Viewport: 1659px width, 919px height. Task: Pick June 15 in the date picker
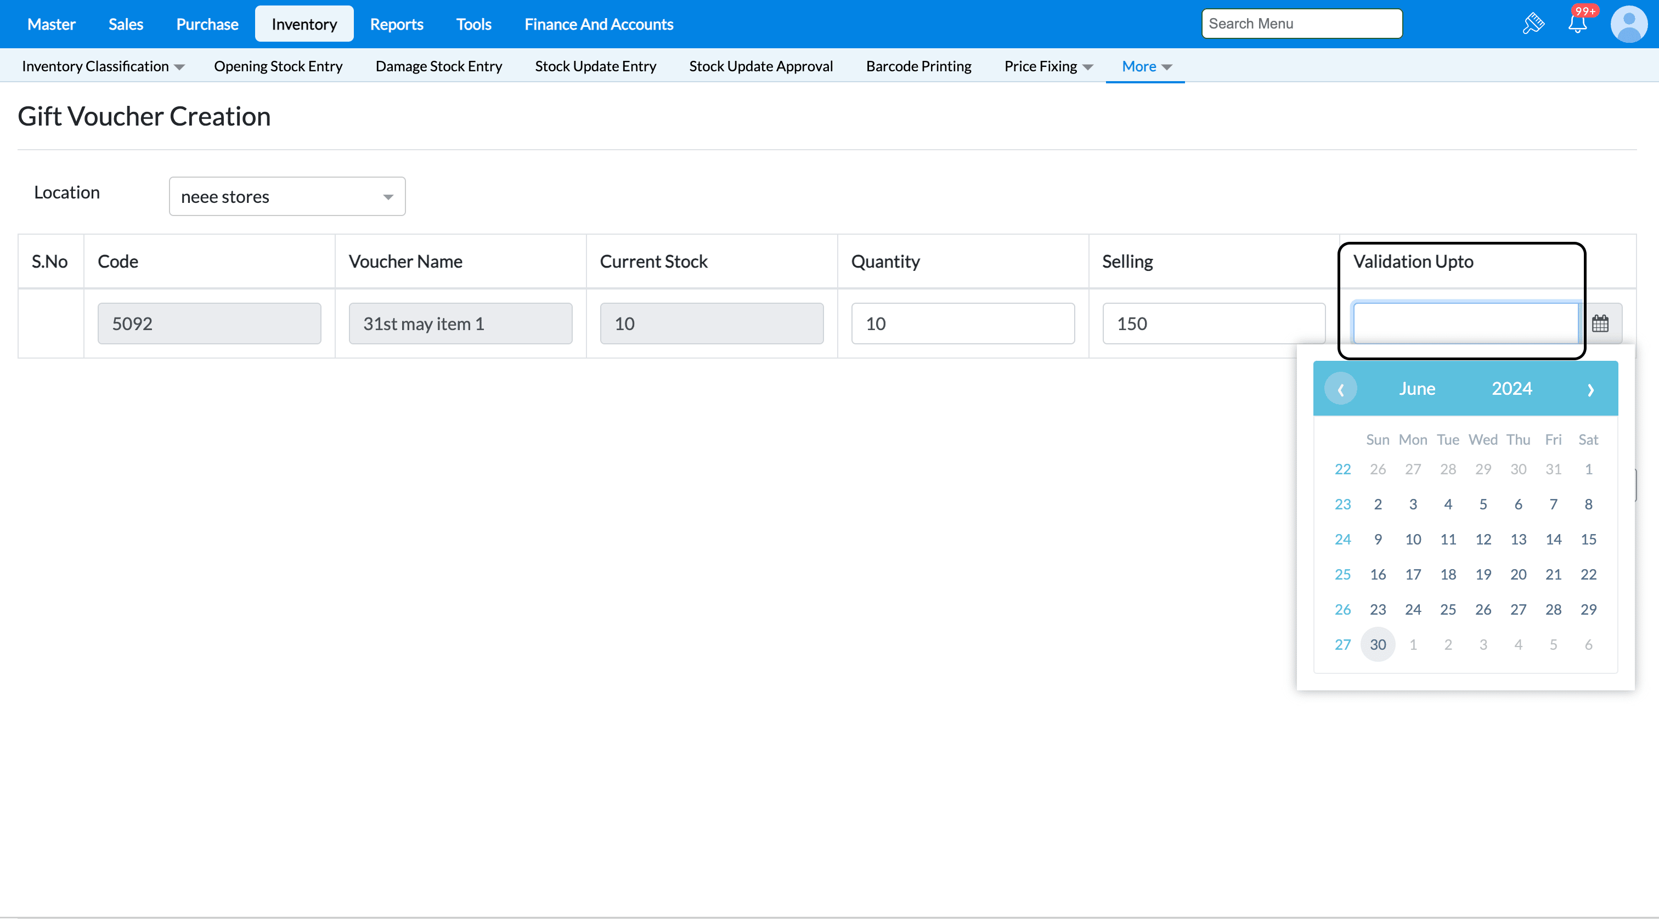click(1588, 540)
